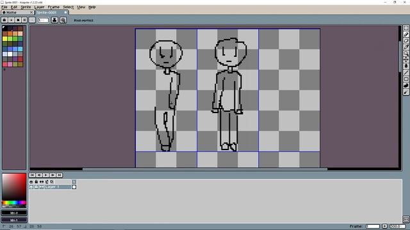The height and width of the screenshot is (230, 410).
Task: Select the Paint Bucket tool
Action: 406,66
